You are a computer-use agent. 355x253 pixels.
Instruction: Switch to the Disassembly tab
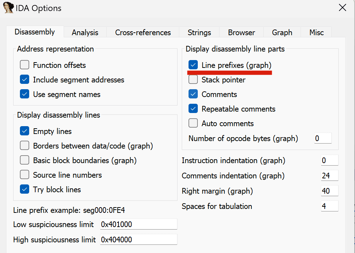tap(35, 32)
